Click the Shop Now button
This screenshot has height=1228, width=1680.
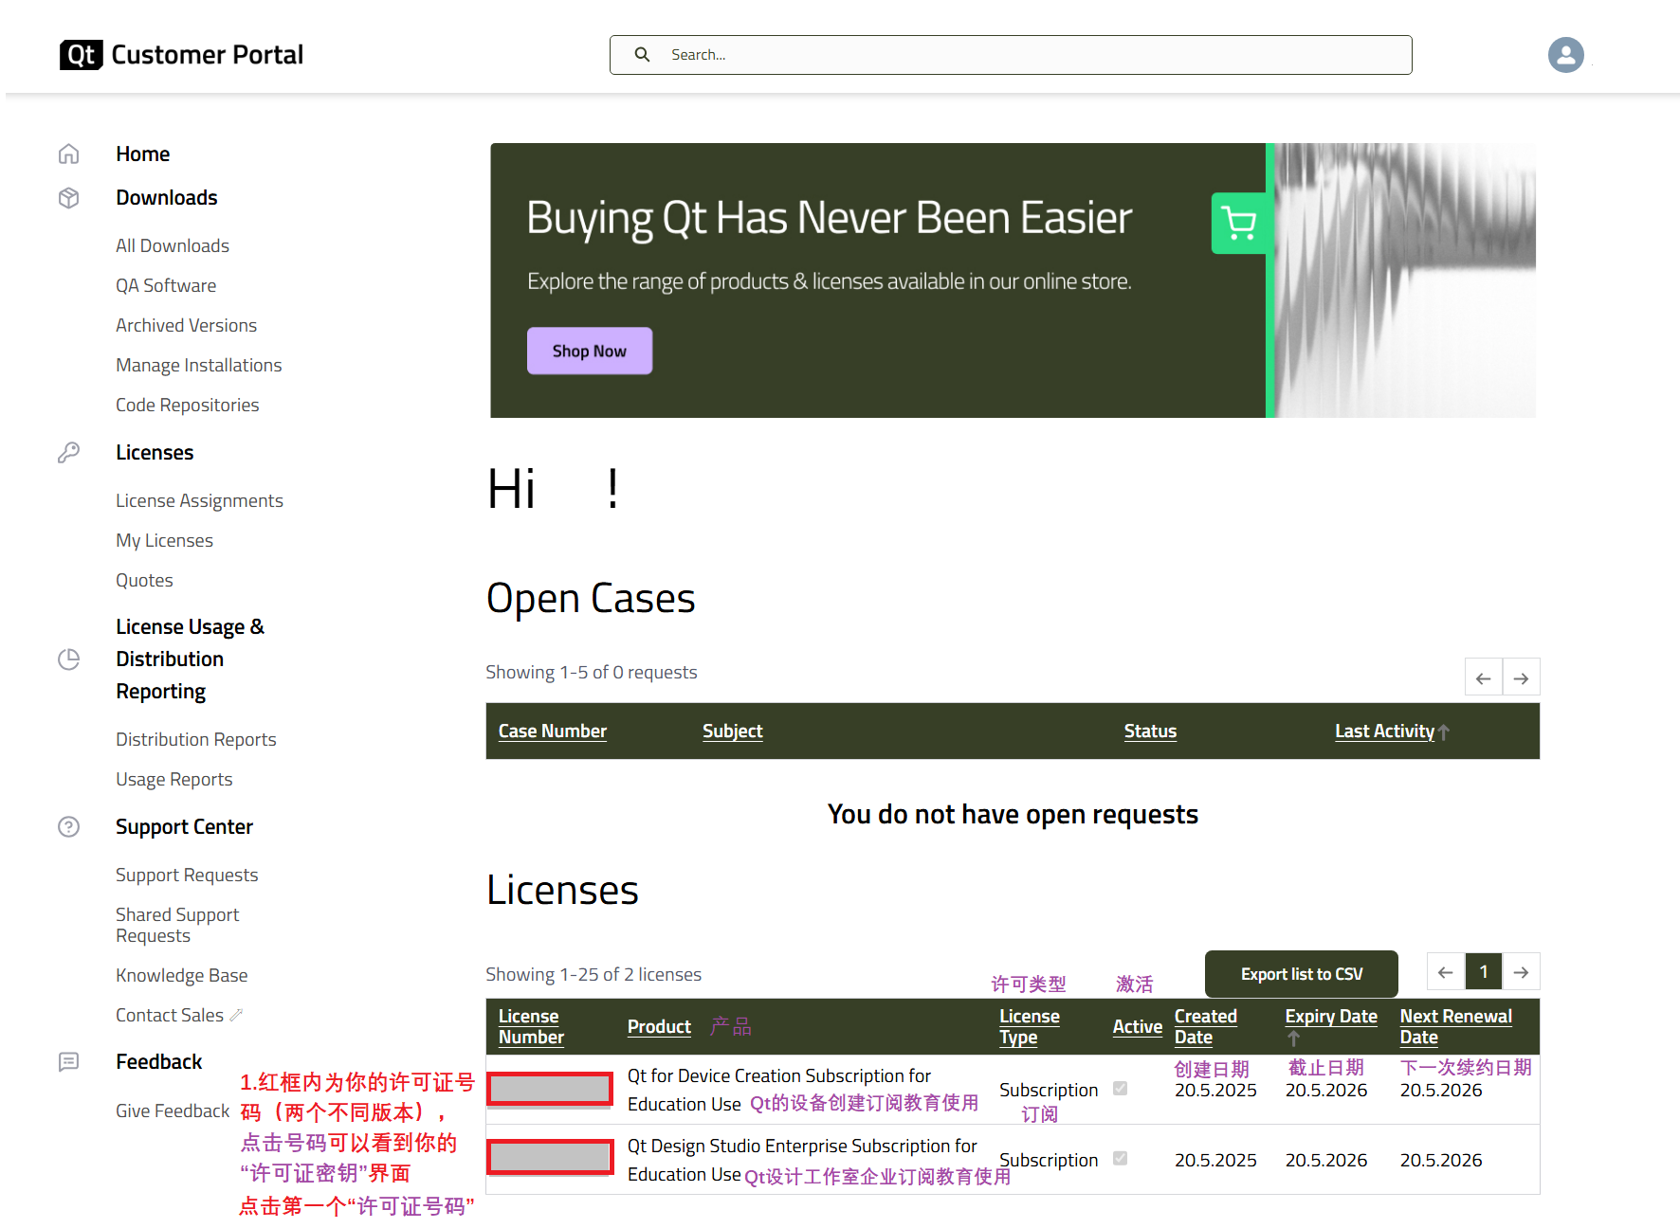click(x=589, y=351)
